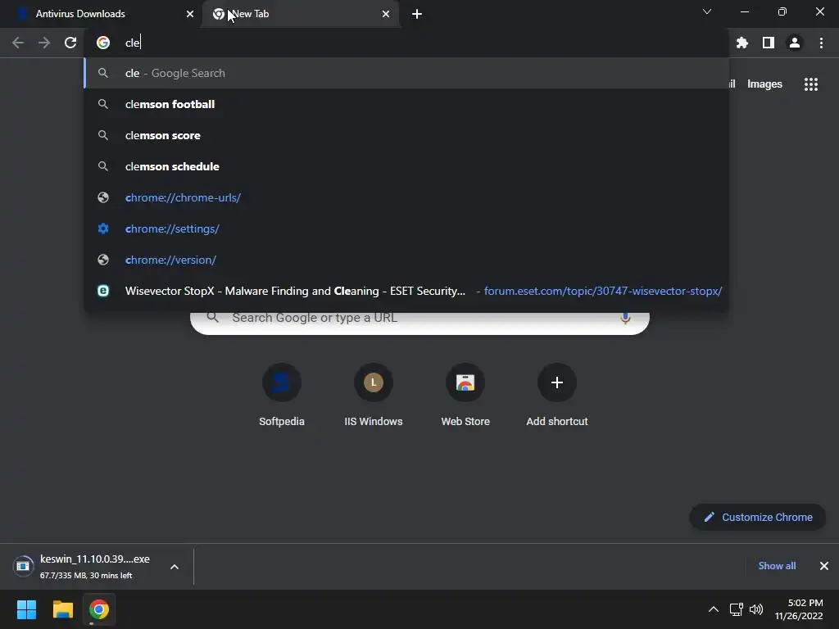Pick the 'clemson score' suggestion
This screenshot has height=629, width=839.
(406, 135)
